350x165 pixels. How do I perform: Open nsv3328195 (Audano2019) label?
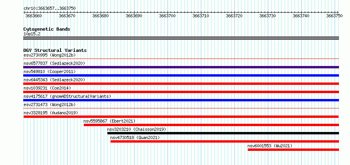(x=51, y=113)
